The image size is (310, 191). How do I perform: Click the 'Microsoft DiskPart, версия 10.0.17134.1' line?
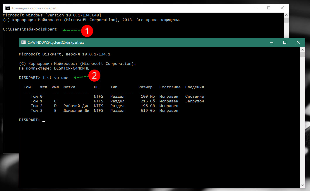click(x=65, y=54)
